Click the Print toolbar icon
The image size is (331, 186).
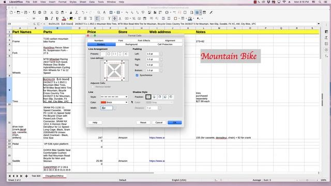39,12
